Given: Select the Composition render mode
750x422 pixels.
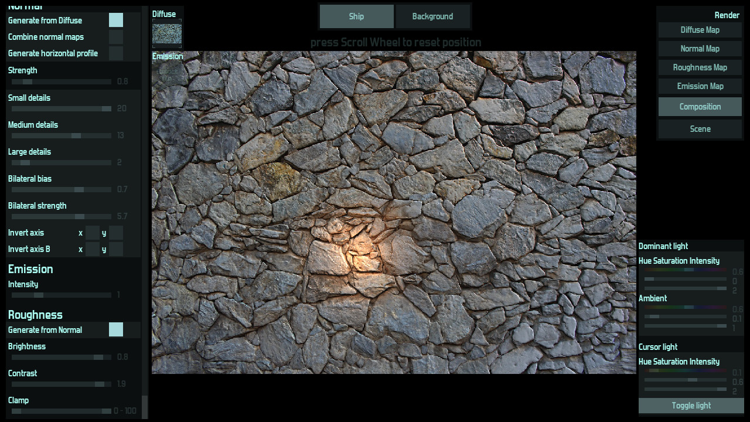Looking at the screenshot, I should coord(700,107).
